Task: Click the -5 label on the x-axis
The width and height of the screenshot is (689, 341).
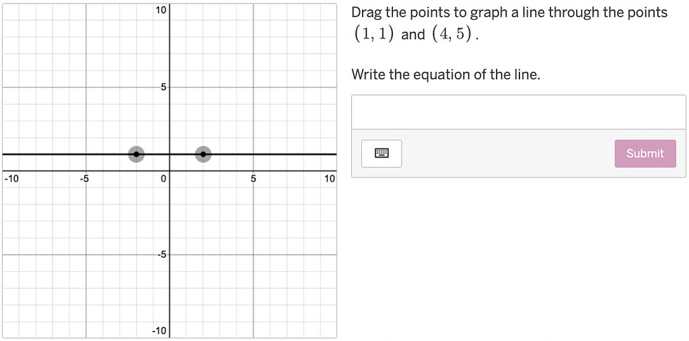Action: click(84, 179)
